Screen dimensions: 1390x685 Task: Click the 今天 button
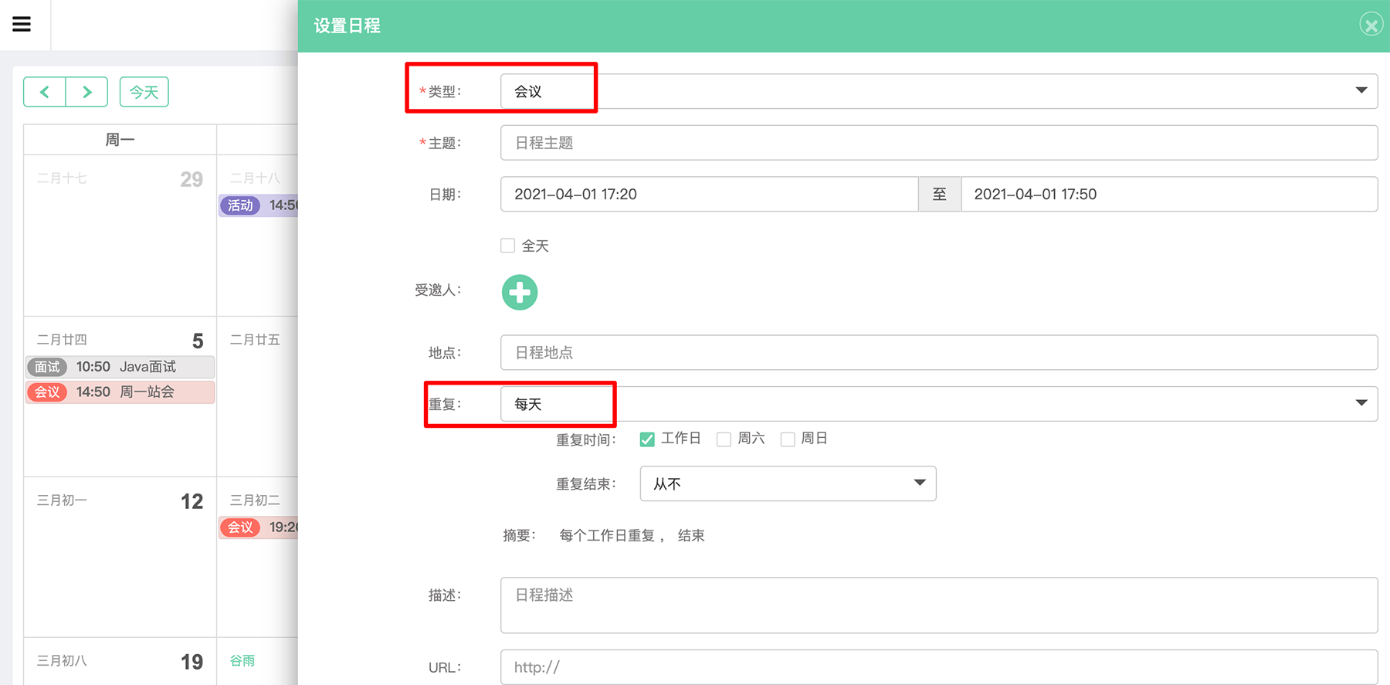click(144, 92)
